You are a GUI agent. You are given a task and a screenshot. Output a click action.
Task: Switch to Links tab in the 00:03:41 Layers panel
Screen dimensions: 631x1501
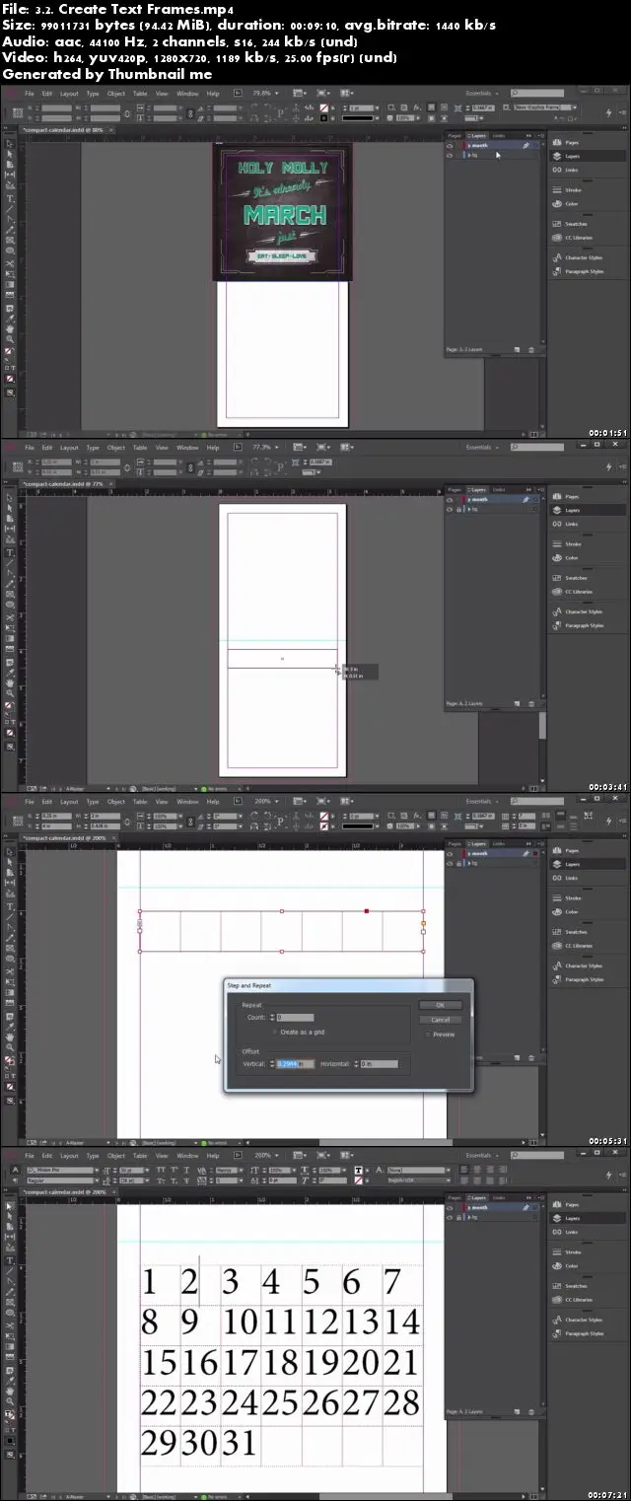point(499,489)
